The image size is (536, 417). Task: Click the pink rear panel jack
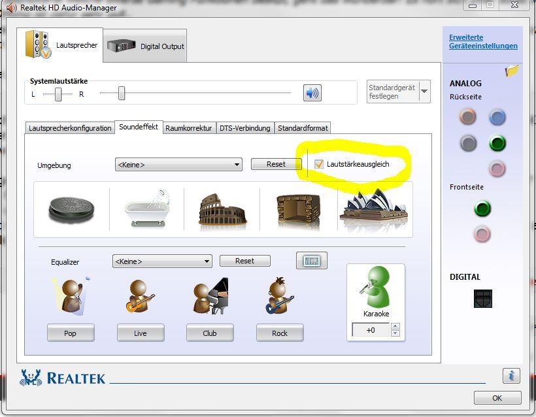[497, 168]
